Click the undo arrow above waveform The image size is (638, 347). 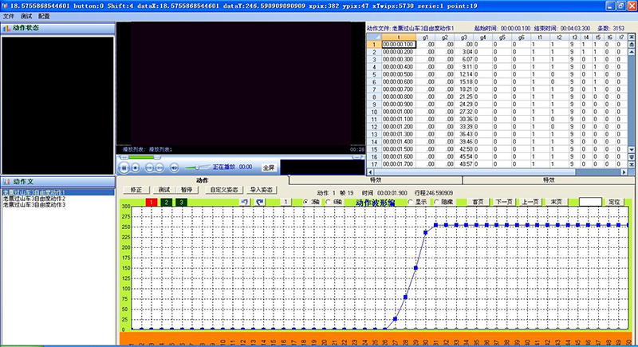pyautogui.click(x=245, y=203)
